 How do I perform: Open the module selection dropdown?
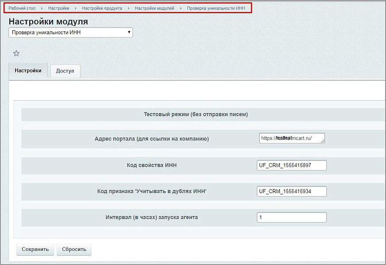(x=71, y=32)
